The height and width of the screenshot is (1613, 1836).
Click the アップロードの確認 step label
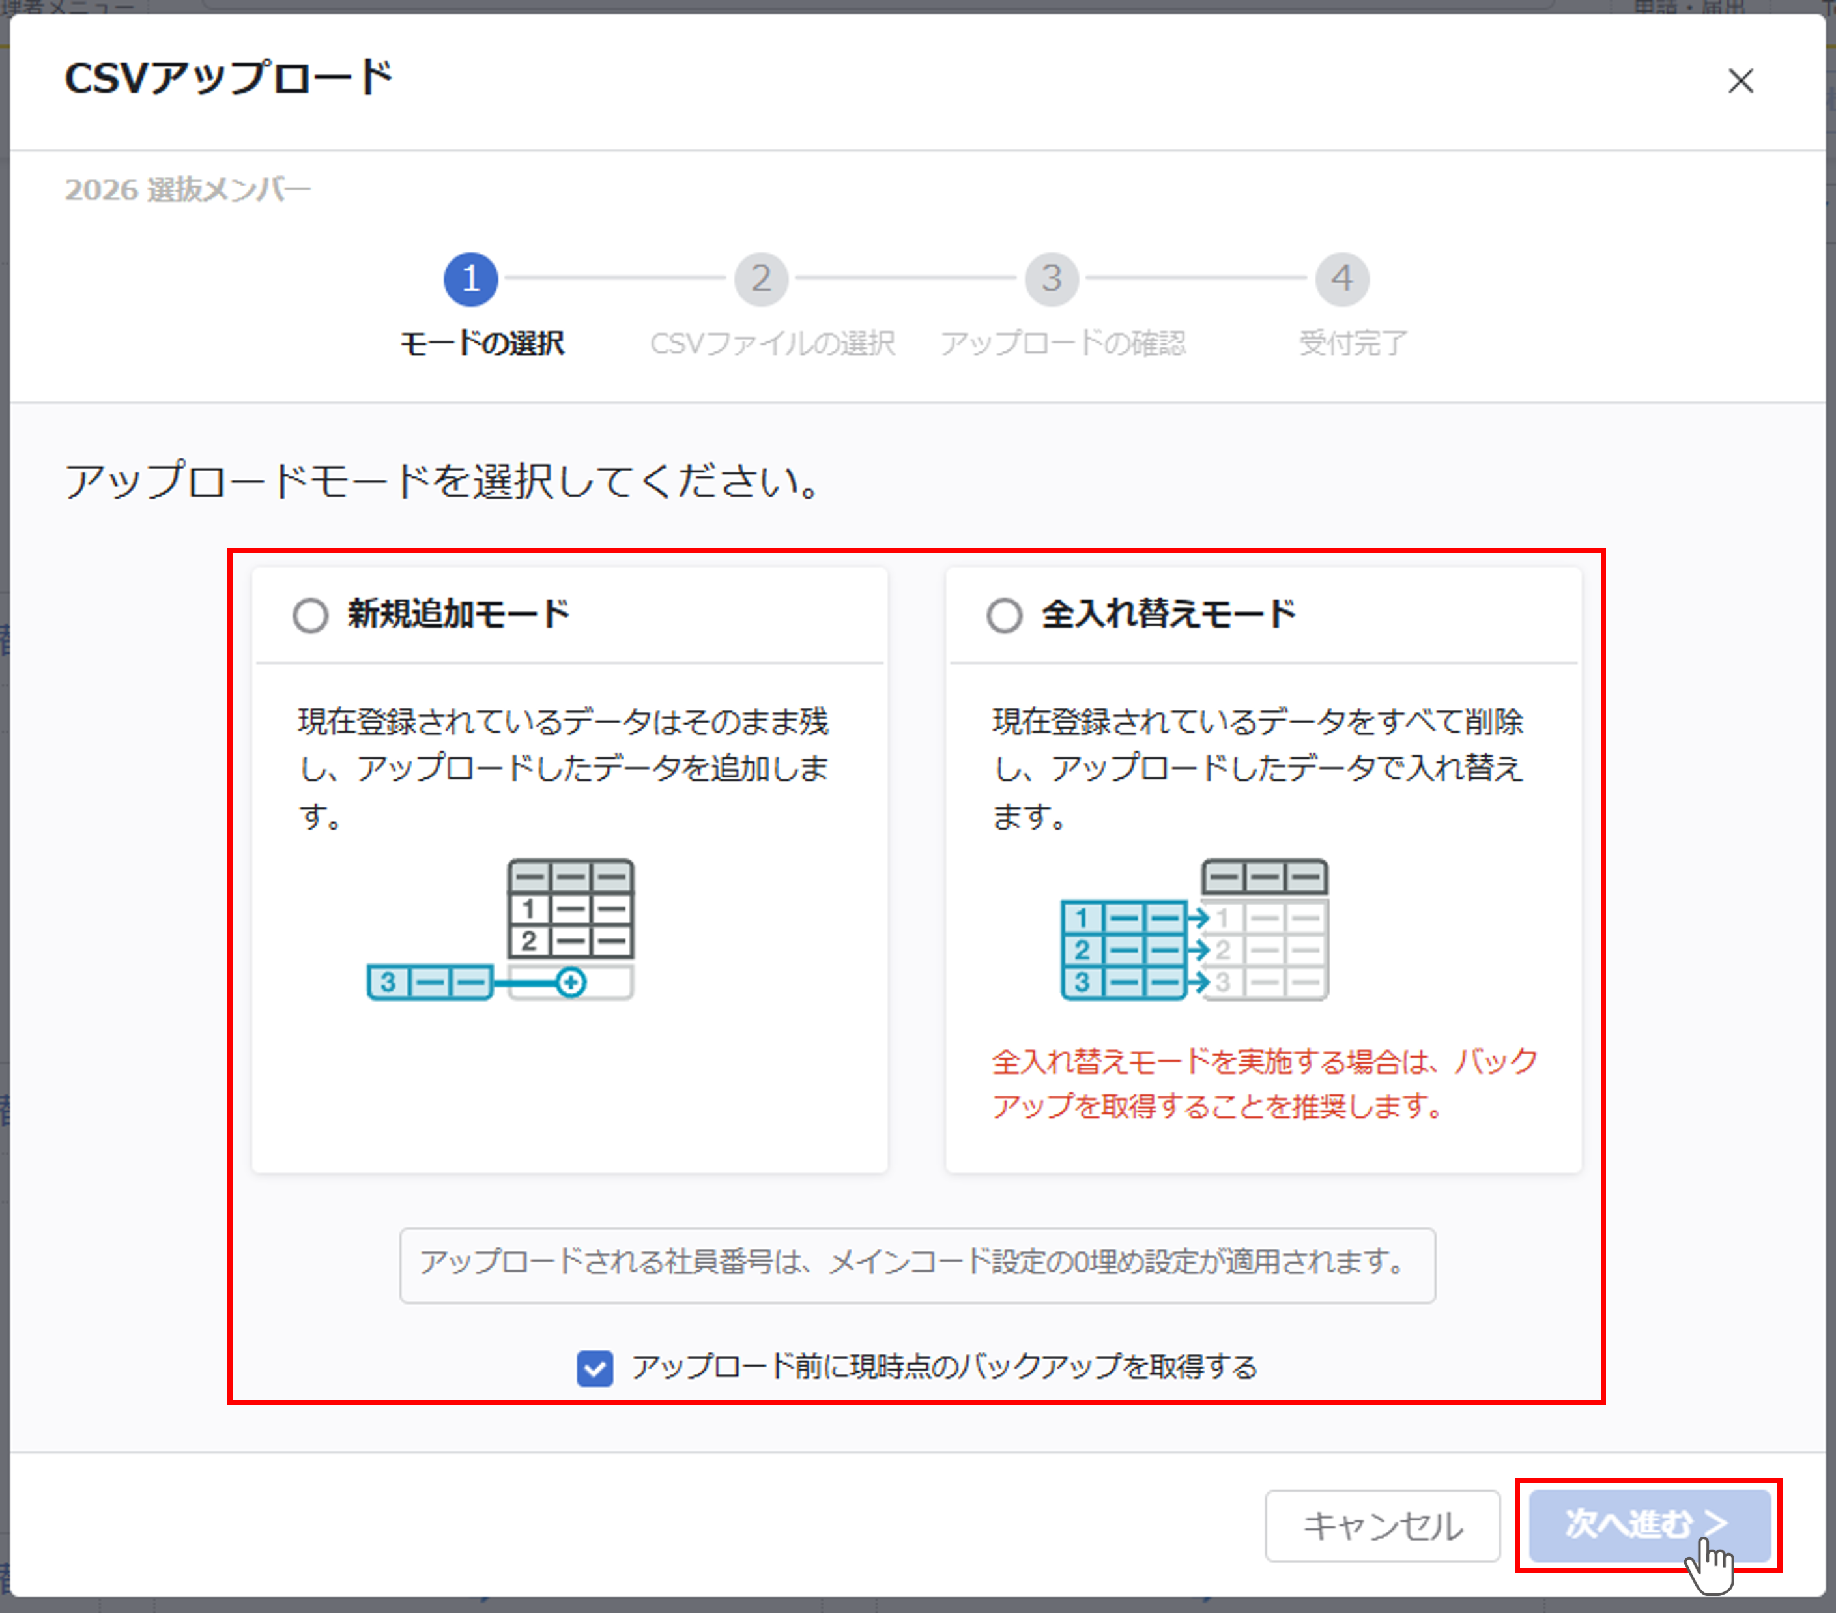tap(1063, 343)
